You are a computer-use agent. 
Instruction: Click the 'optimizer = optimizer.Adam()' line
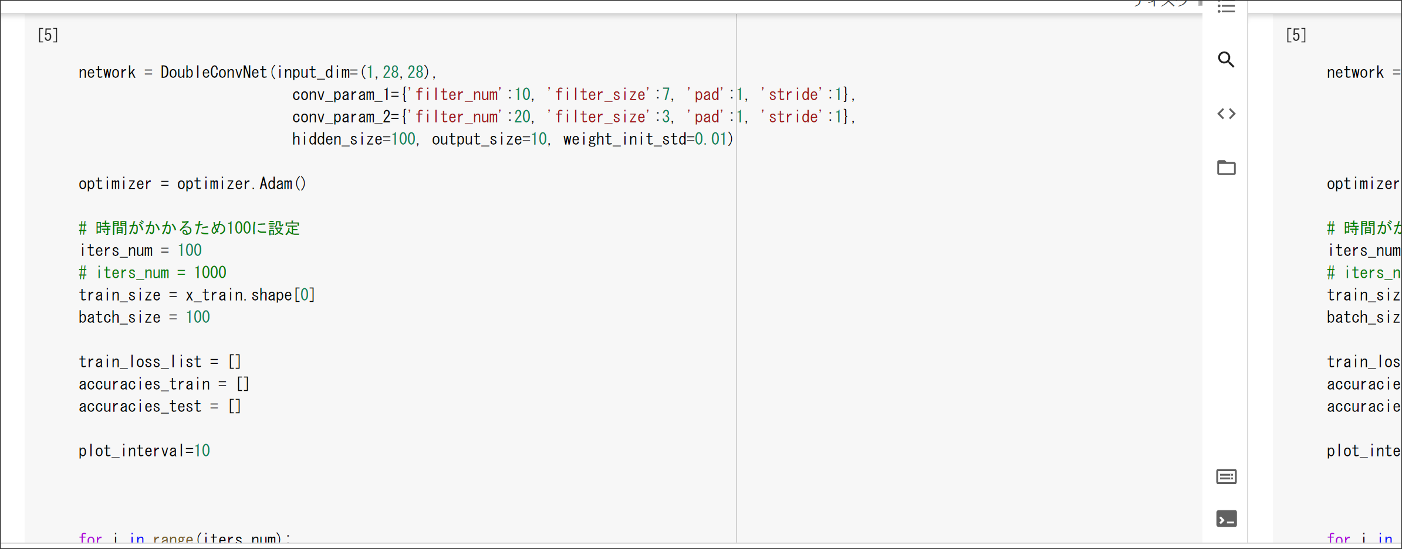(x=192, y=184)
